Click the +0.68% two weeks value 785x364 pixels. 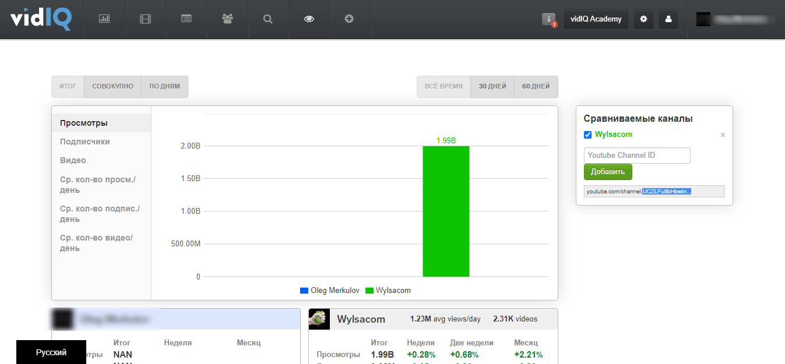464,355
